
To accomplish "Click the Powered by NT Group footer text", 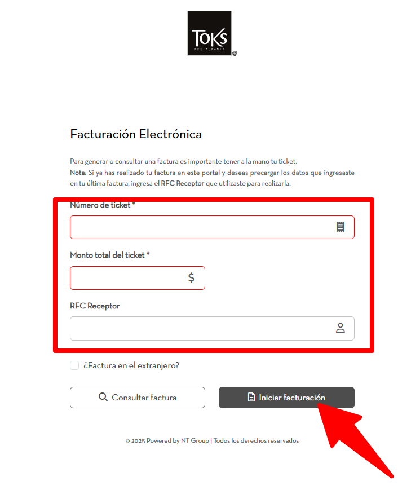I will pyautogui.click(x=178, y=440).
